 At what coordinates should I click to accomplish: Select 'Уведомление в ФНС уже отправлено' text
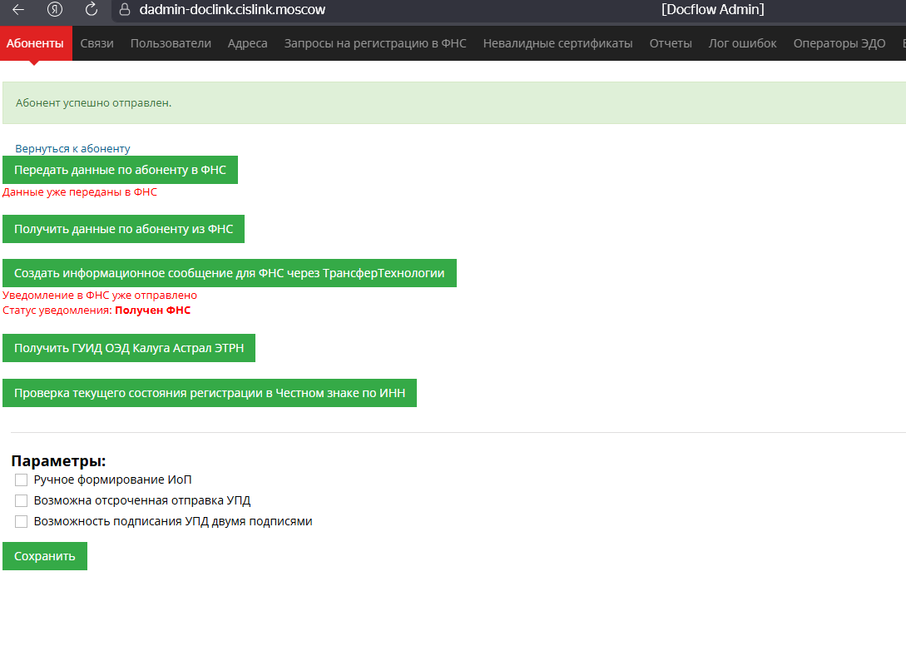pyautogui.click(x=99, y=296)
